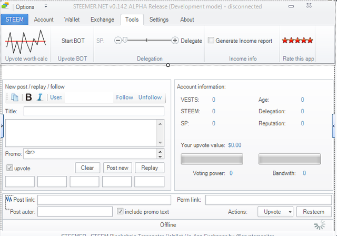Rate the app with five stars
Screen dimensions: 337x236
[x=298, y=40]
